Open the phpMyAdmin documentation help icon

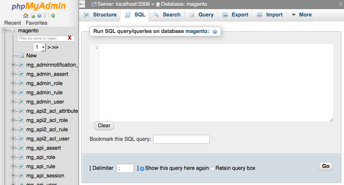[39, 15]
